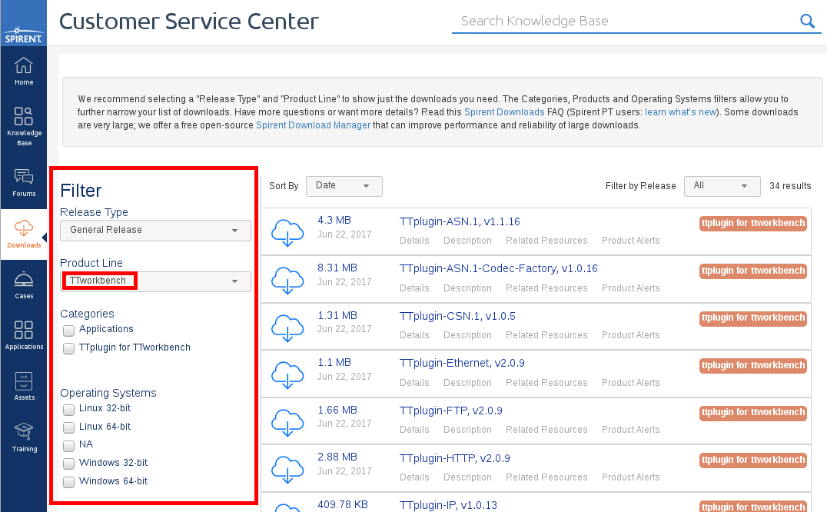Open the TTplugin-Ethernet, v2.0.9 title
The height and width of the screenshot is (512, 827).
462,364
